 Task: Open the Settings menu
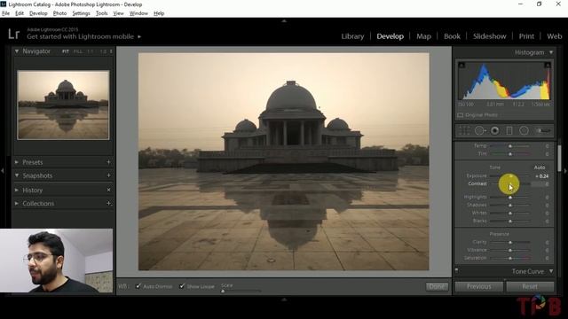click(81, 13)
